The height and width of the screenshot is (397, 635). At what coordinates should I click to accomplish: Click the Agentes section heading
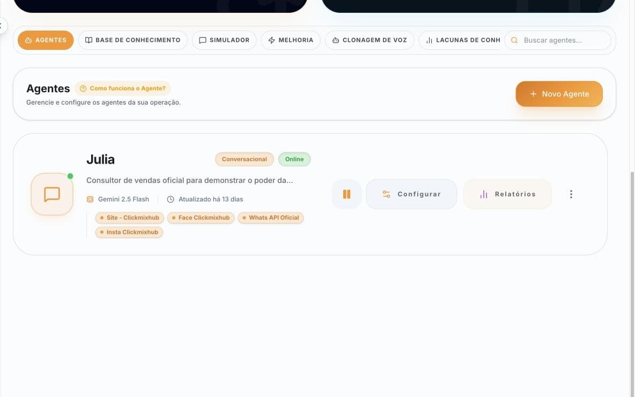point(48,89)
